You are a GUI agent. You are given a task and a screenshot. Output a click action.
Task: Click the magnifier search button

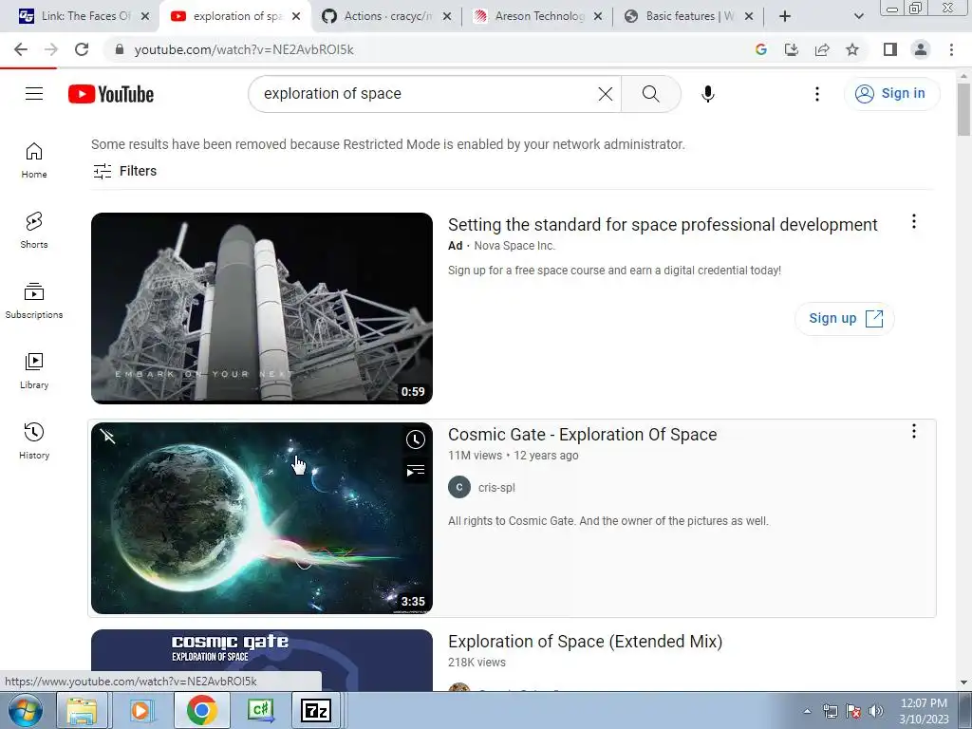point(651,94)
